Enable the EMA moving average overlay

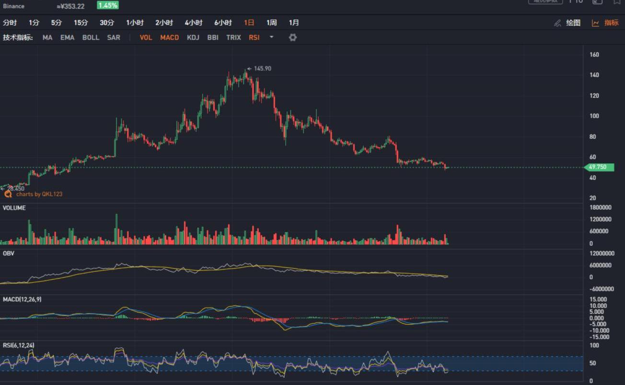[67, 37]
